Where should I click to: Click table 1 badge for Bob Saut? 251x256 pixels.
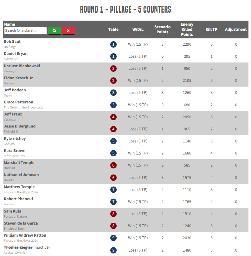pos(113,44)
